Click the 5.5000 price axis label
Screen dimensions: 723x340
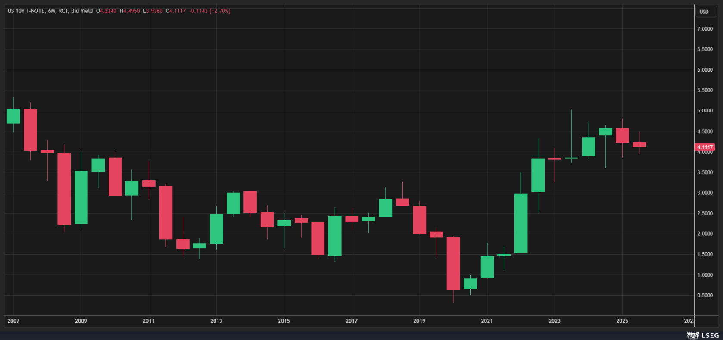(x=705, y=90)
